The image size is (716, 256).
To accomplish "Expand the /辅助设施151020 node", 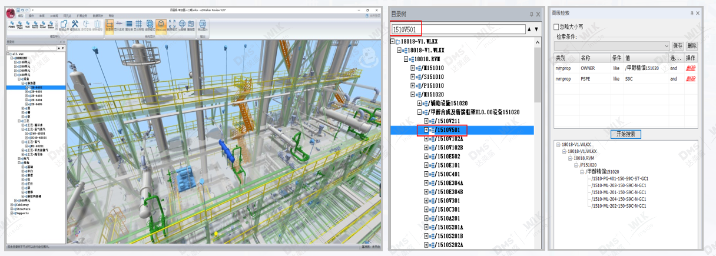I will 420,104.
